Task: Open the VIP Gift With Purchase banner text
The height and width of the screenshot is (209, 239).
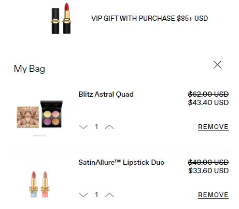Action: tap(149, 18)
